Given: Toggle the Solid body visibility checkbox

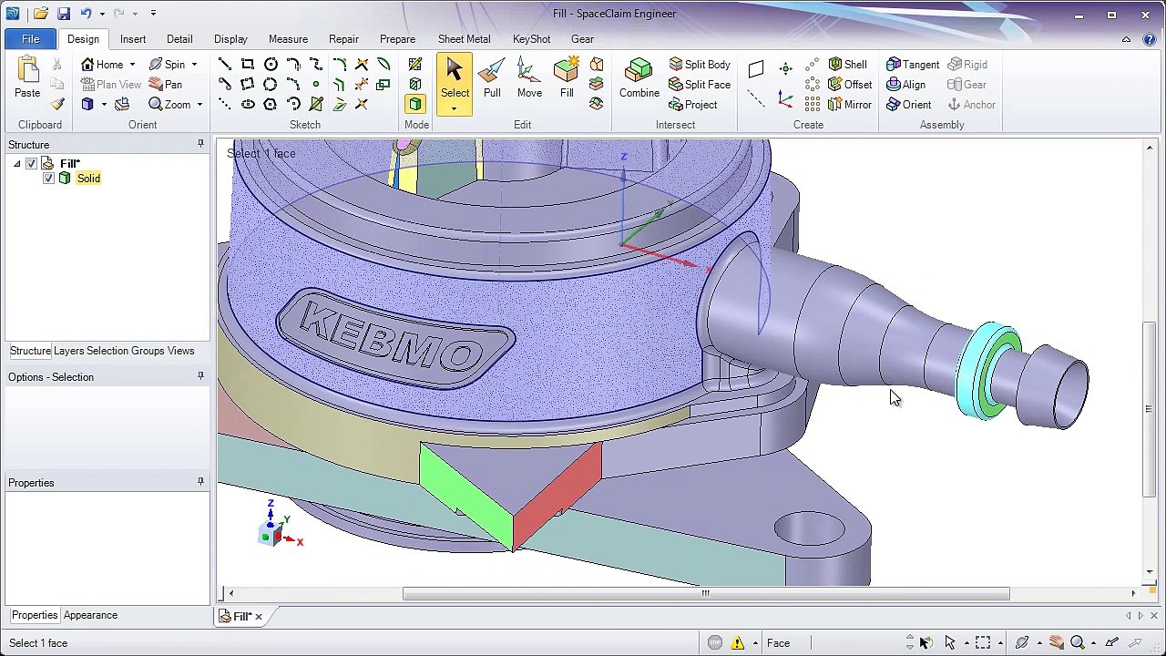Looking at the screenshot, I should coord(48,179).
